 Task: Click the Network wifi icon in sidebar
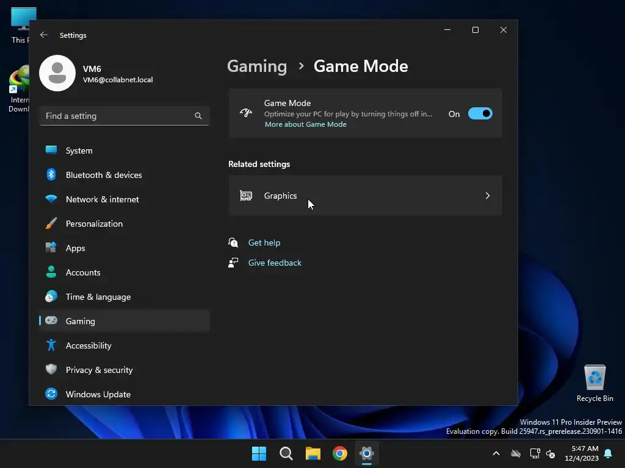pos(51,199)
